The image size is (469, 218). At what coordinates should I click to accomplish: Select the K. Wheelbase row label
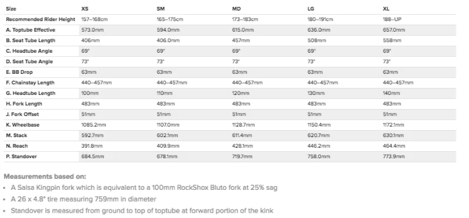coord(22,125)
